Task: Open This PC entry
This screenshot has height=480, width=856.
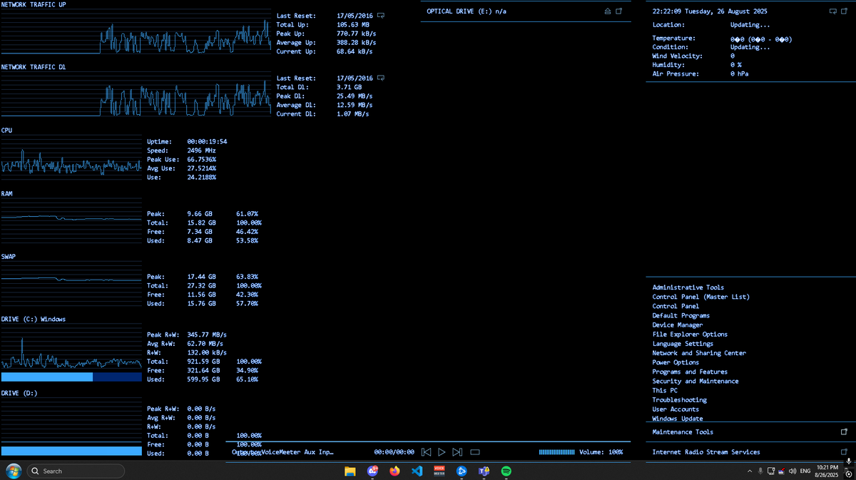Action: [x=665, y=390]
